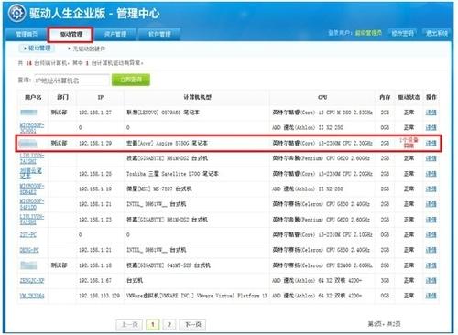Open details for the 192.168.1.23 row
Image resolution: width=458 pixels, height=335 pixels.
[431, 220]
